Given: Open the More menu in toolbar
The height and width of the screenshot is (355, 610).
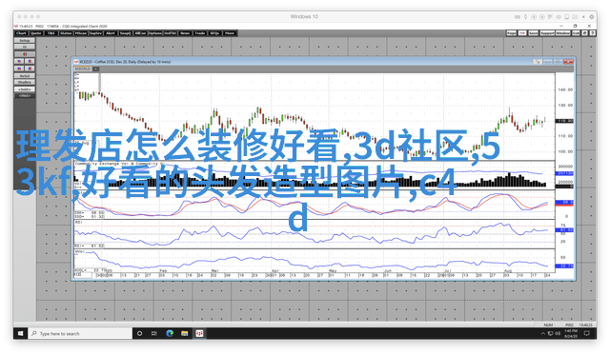Looking at the screenshot, I should coord(230,33).
